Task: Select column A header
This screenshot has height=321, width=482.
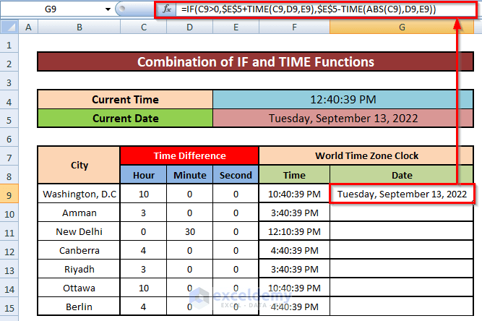Action: click(x=28, y=27)
